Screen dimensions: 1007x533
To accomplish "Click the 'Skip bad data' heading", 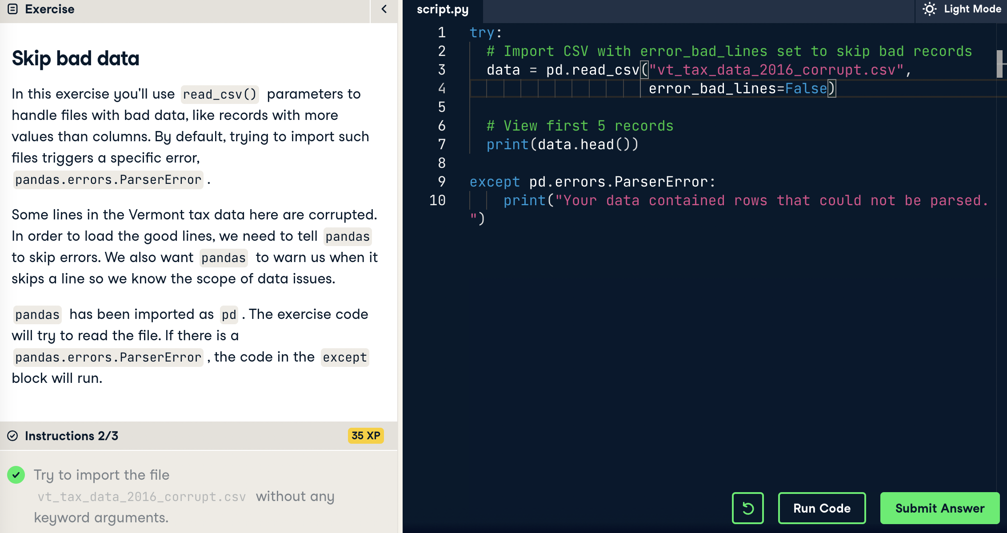I will 76,59.
